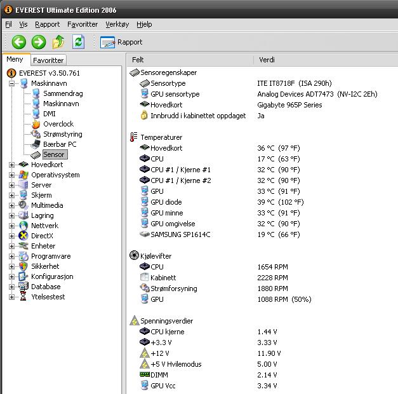
Task: Click the Bærbar PC laptop icon
Action: [36, 144]
